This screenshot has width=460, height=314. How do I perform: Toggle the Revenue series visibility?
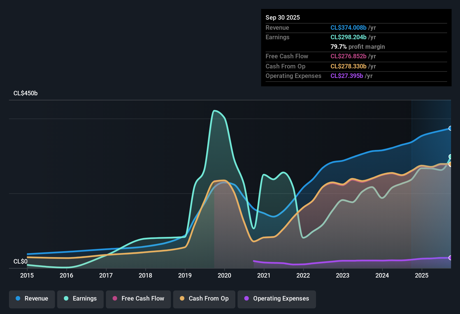[32, 299]
